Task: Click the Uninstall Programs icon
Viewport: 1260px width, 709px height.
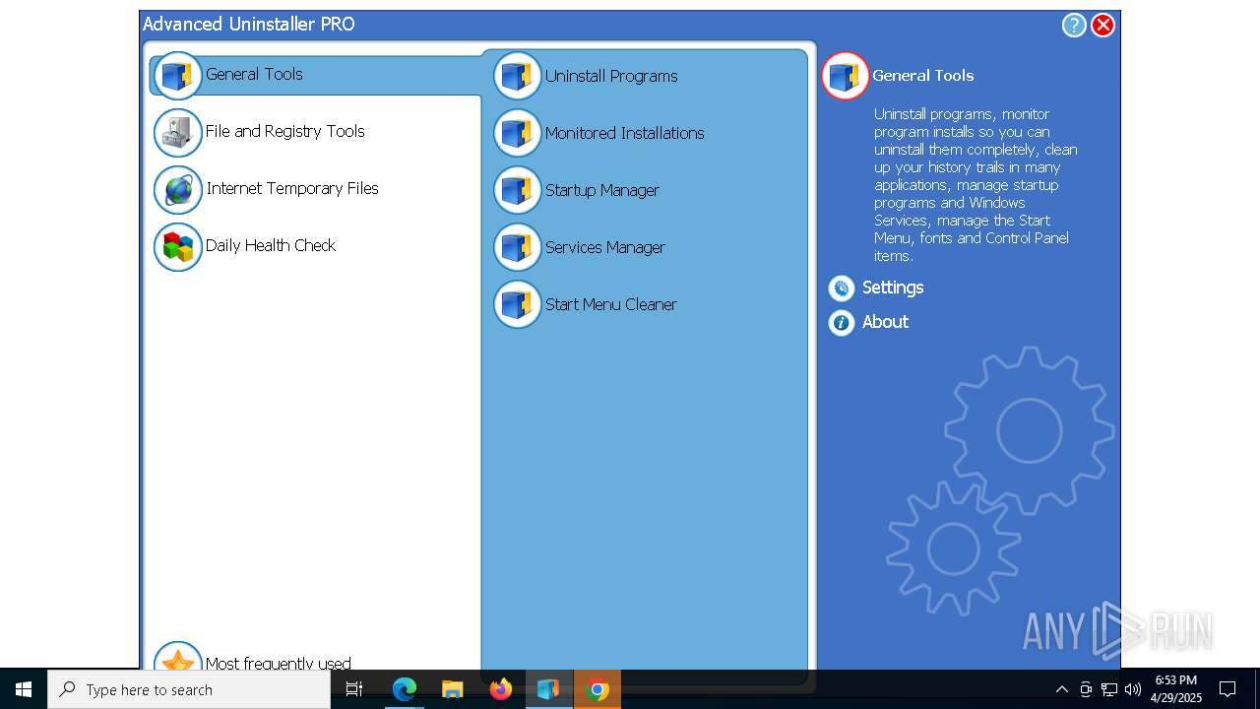Action: [x=517, y=76]
